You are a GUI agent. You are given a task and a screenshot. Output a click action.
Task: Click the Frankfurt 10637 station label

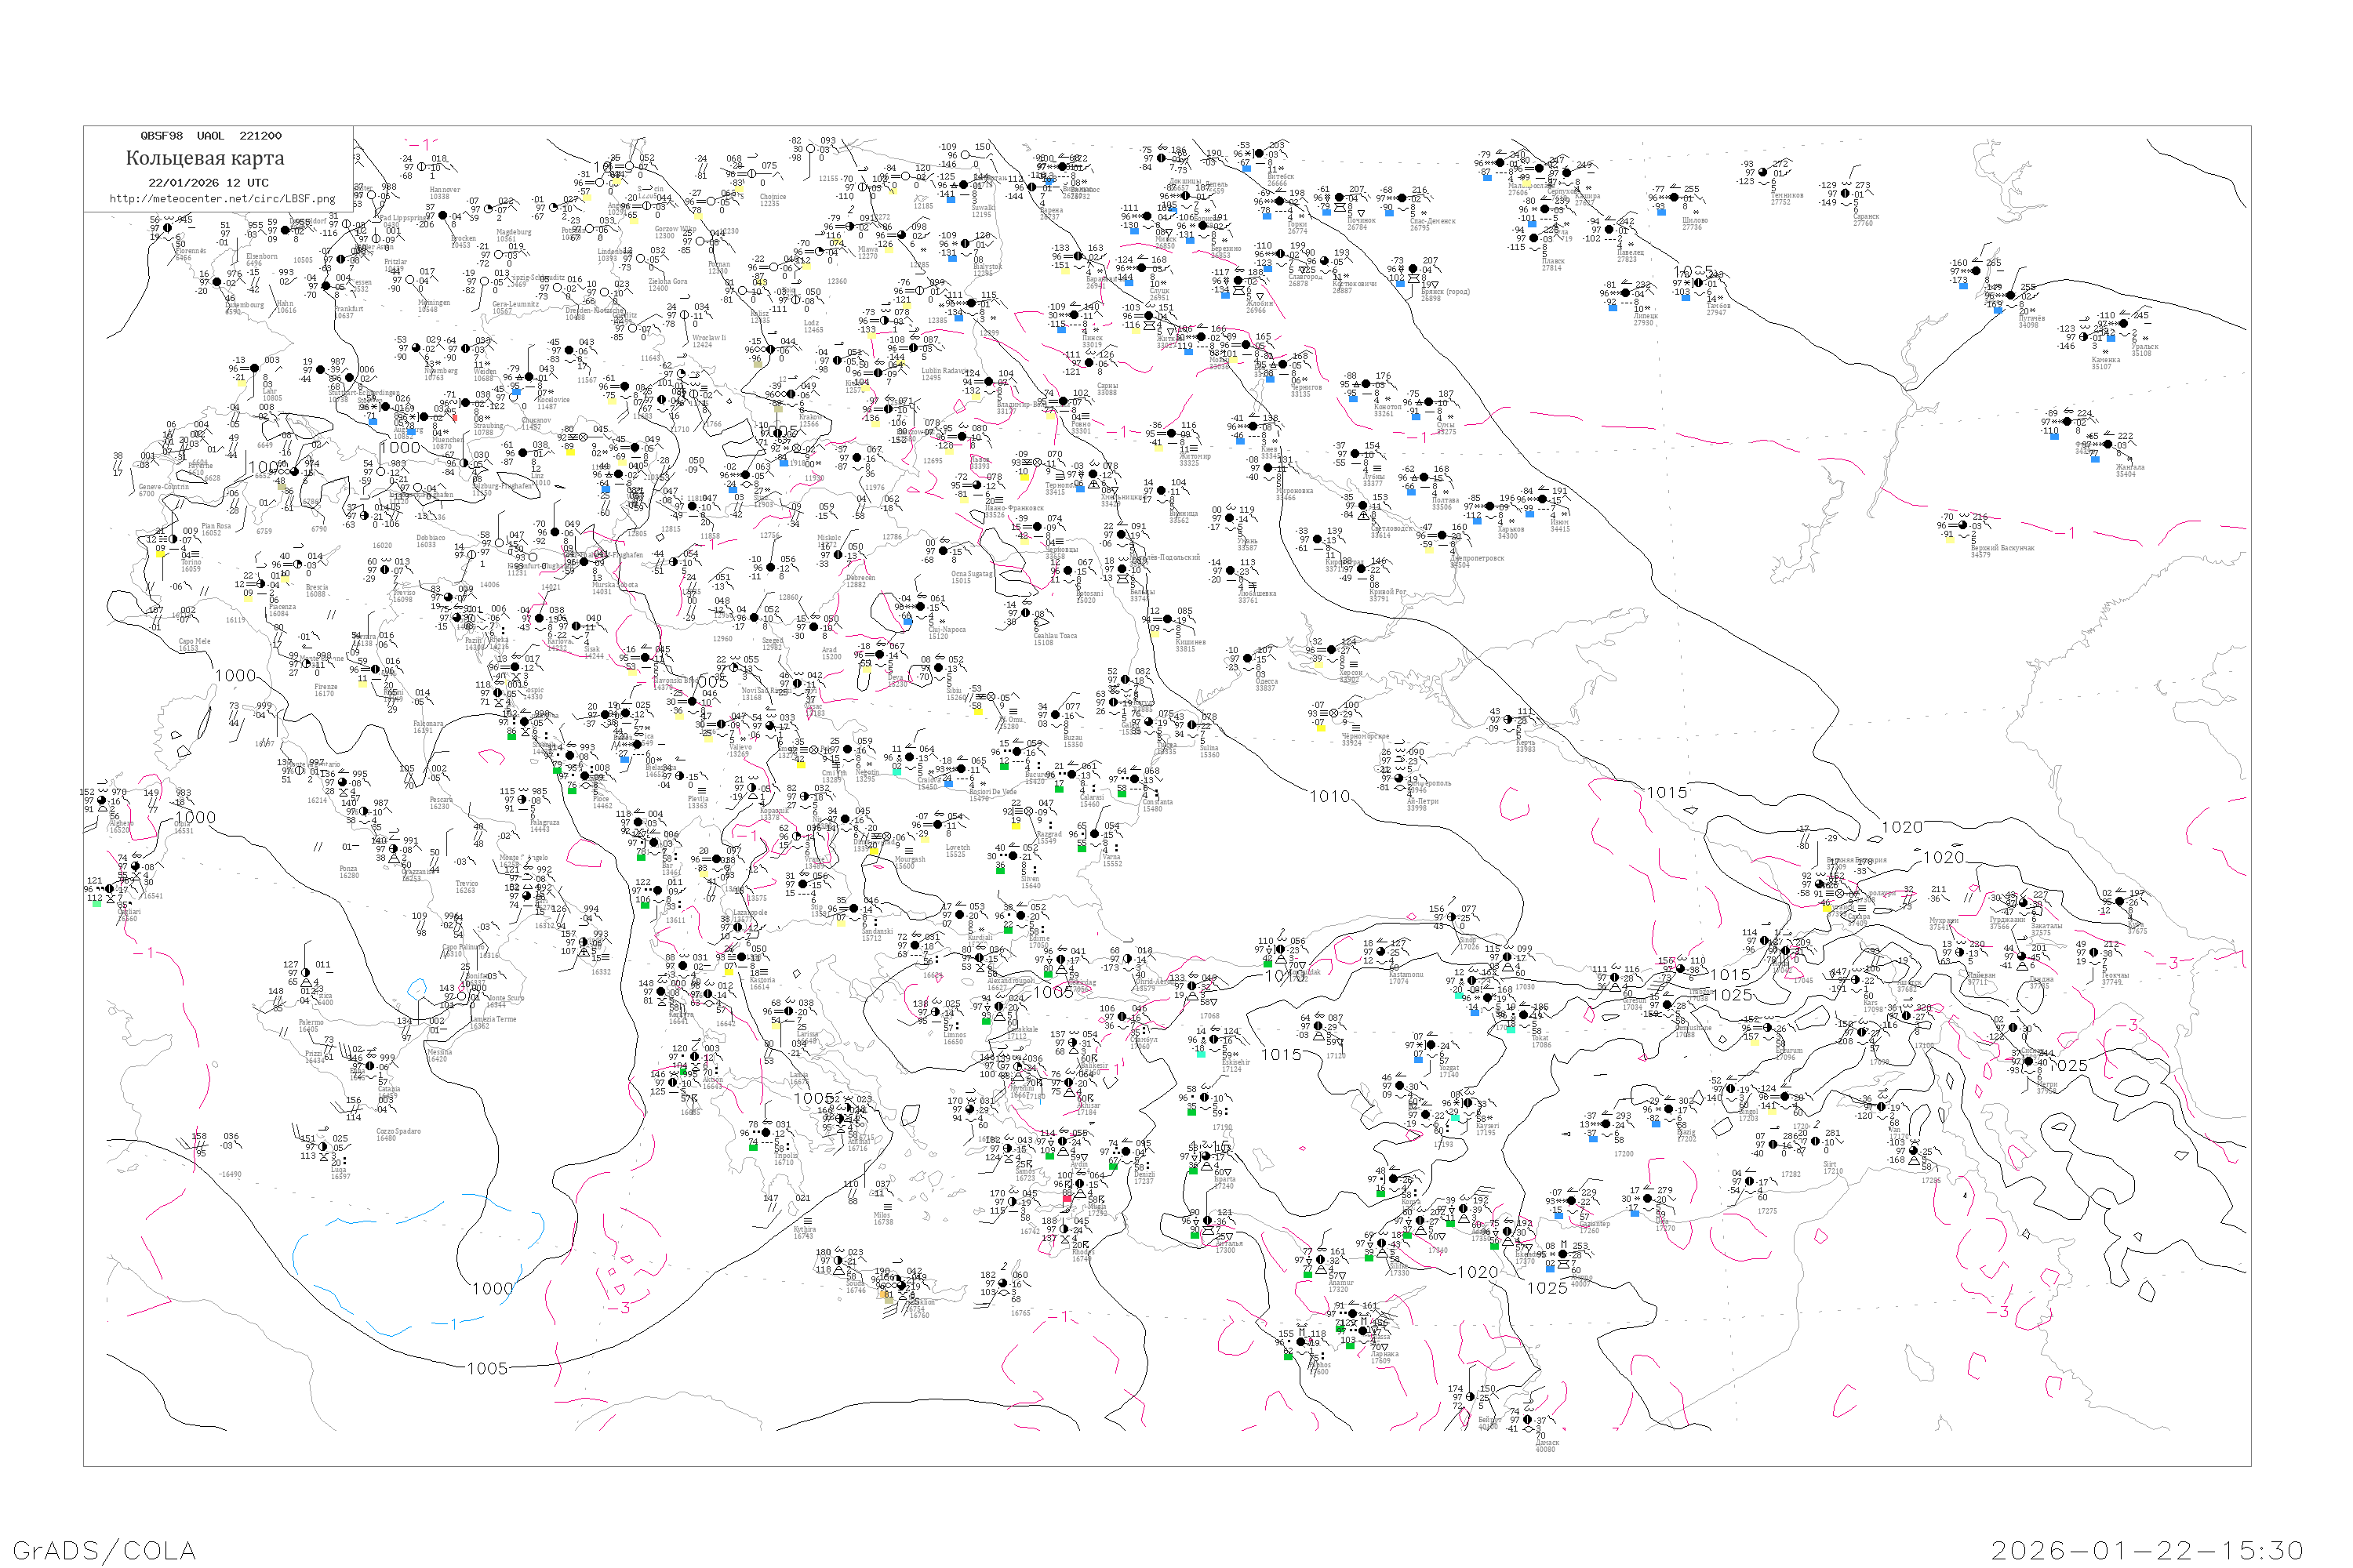[x=348, y=312]
